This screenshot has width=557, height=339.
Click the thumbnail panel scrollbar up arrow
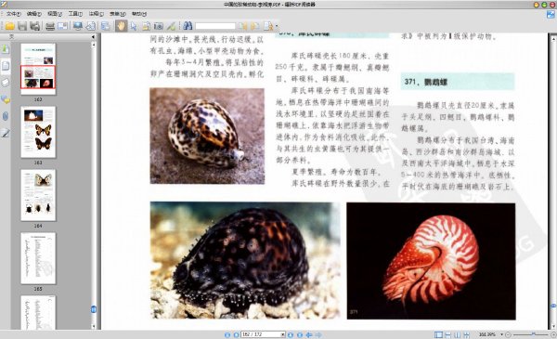[x=94, y=45]
